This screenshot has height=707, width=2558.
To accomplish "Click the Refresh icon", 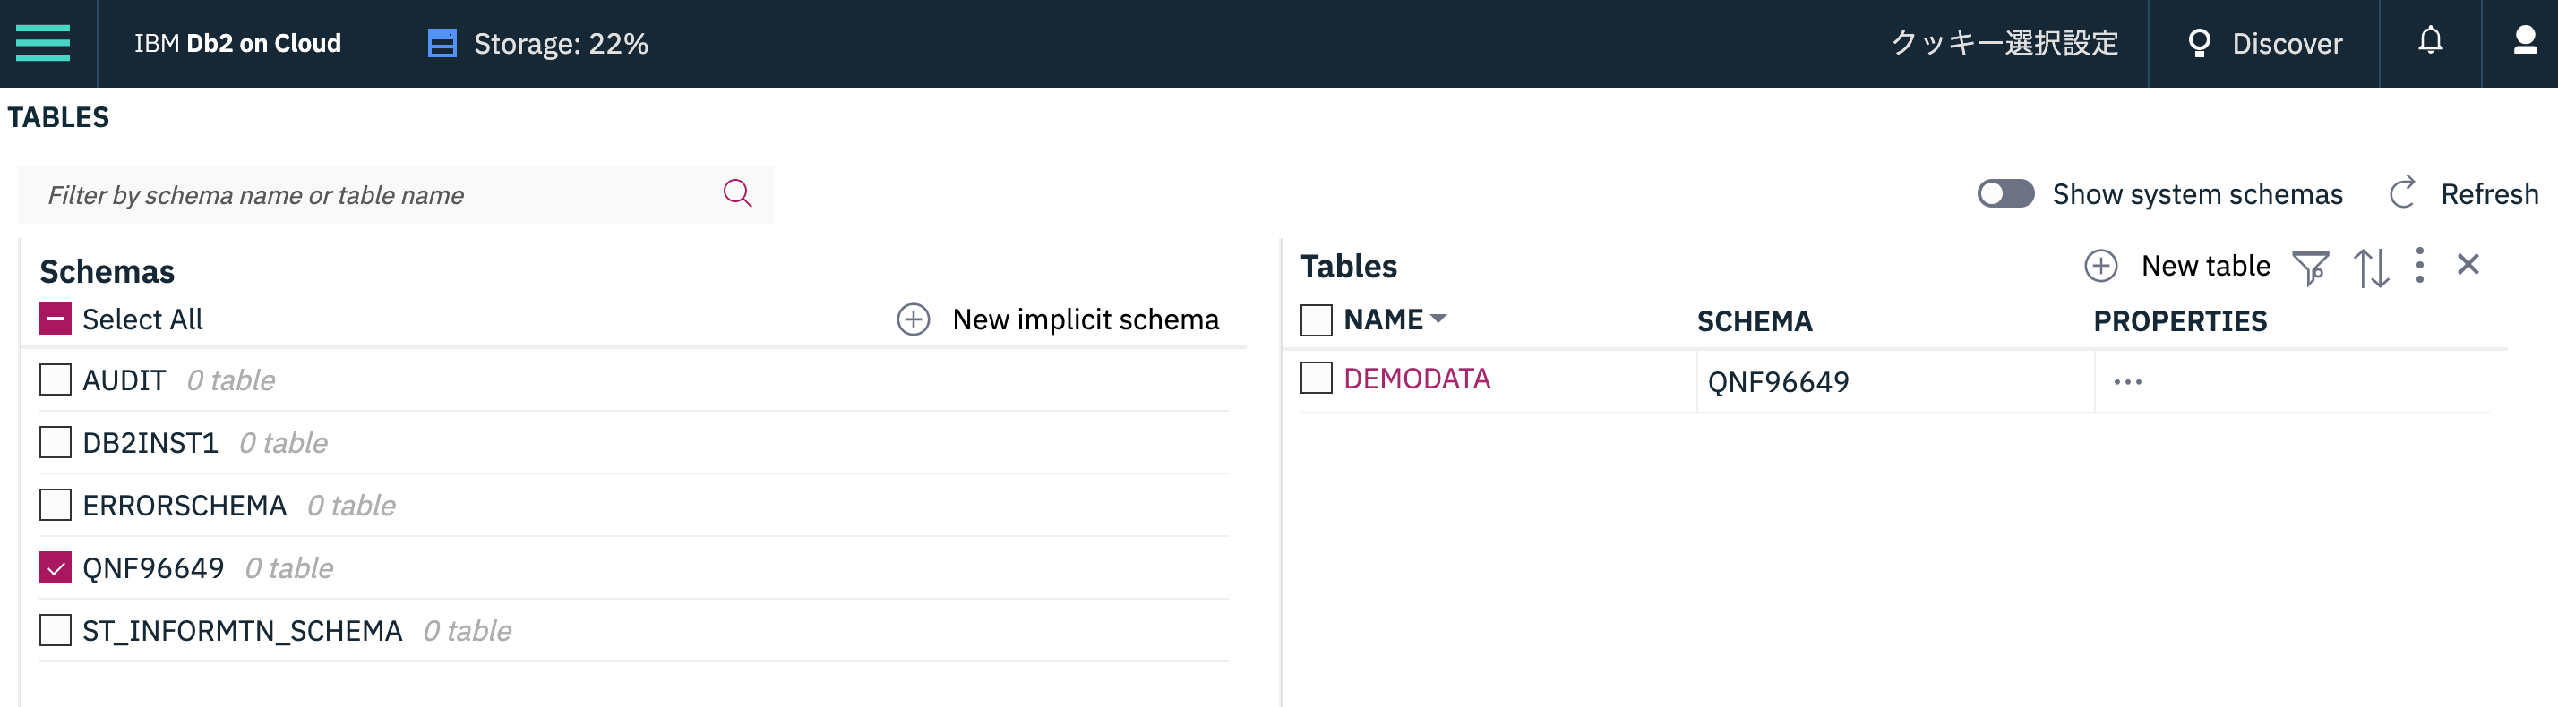I will (2402, 193).
